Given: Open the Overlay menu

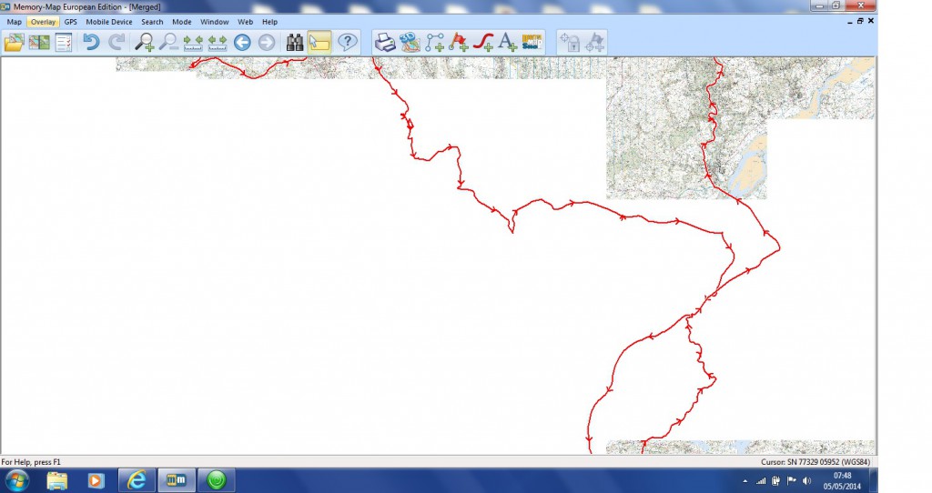Looking at the screenshot, I should [43, 21].
